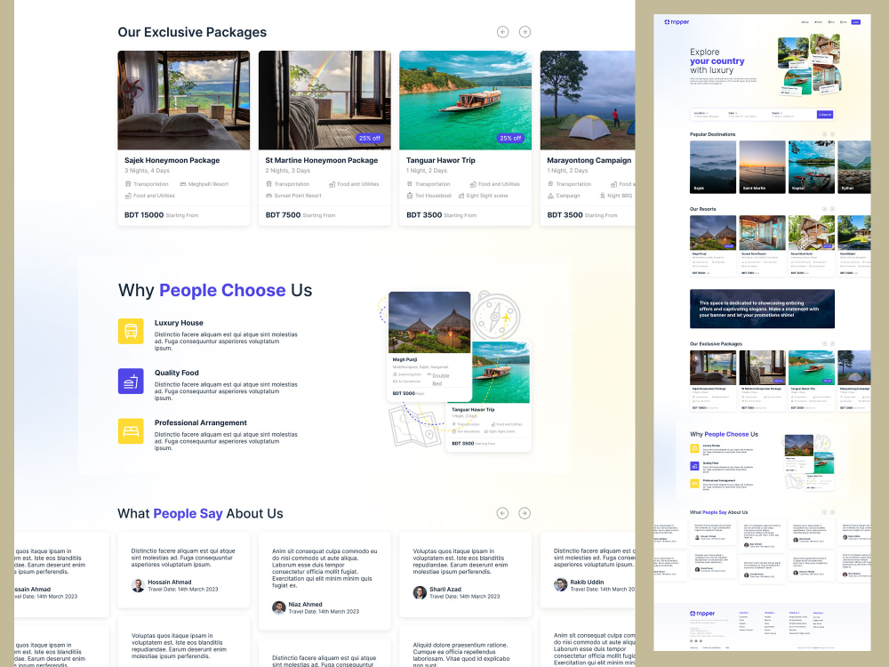
Task: Click large Marayontong camping tent photo
Action: click(x=588, y=100)
